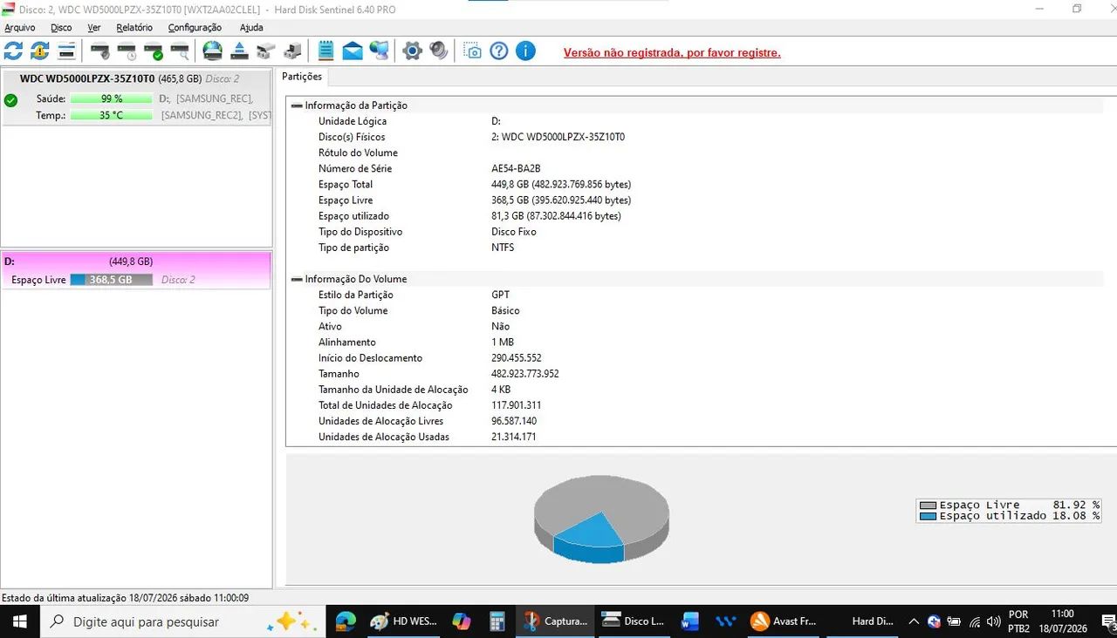Image resolution: width=1117 pixels, height=638 pixels.
Task: Open Microsoft Edge from the taskbar
Action: coord(346,621)
